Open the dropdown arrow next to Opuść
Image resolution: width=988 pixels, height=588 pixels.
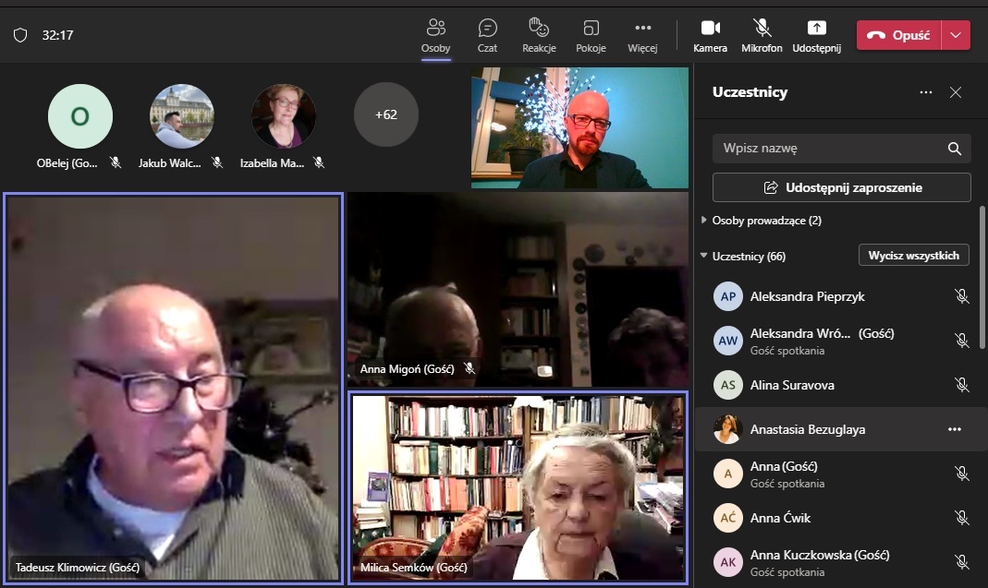[x=956, y=35]
